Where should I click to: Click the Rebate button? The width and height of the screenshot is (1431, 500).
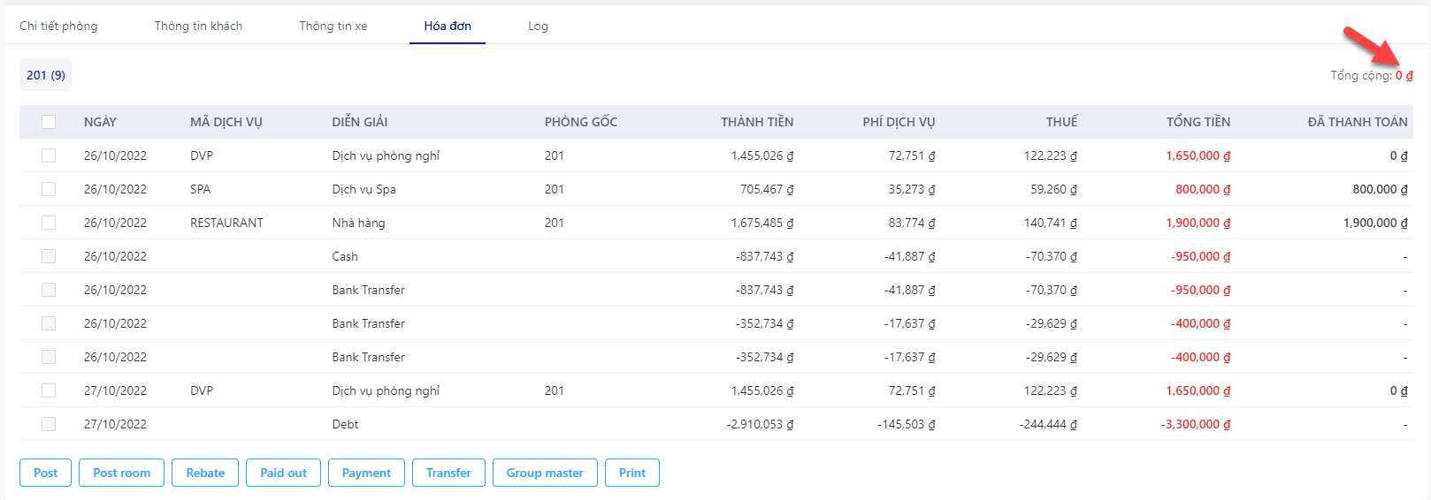[x=205, y=473]
